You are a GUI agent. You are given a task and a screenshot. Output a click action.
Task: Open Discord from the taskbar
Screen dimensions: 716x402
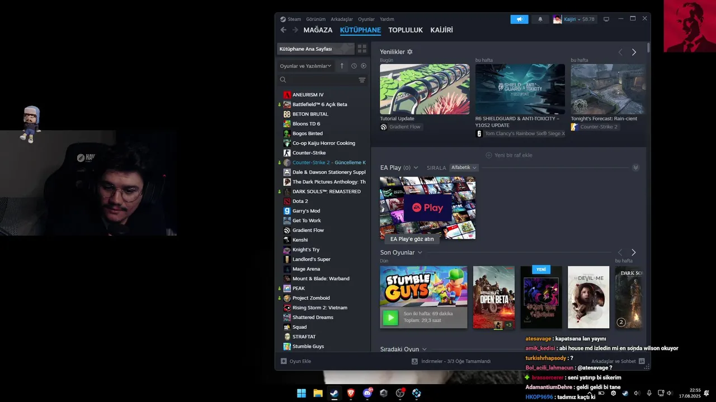(368, 393)
